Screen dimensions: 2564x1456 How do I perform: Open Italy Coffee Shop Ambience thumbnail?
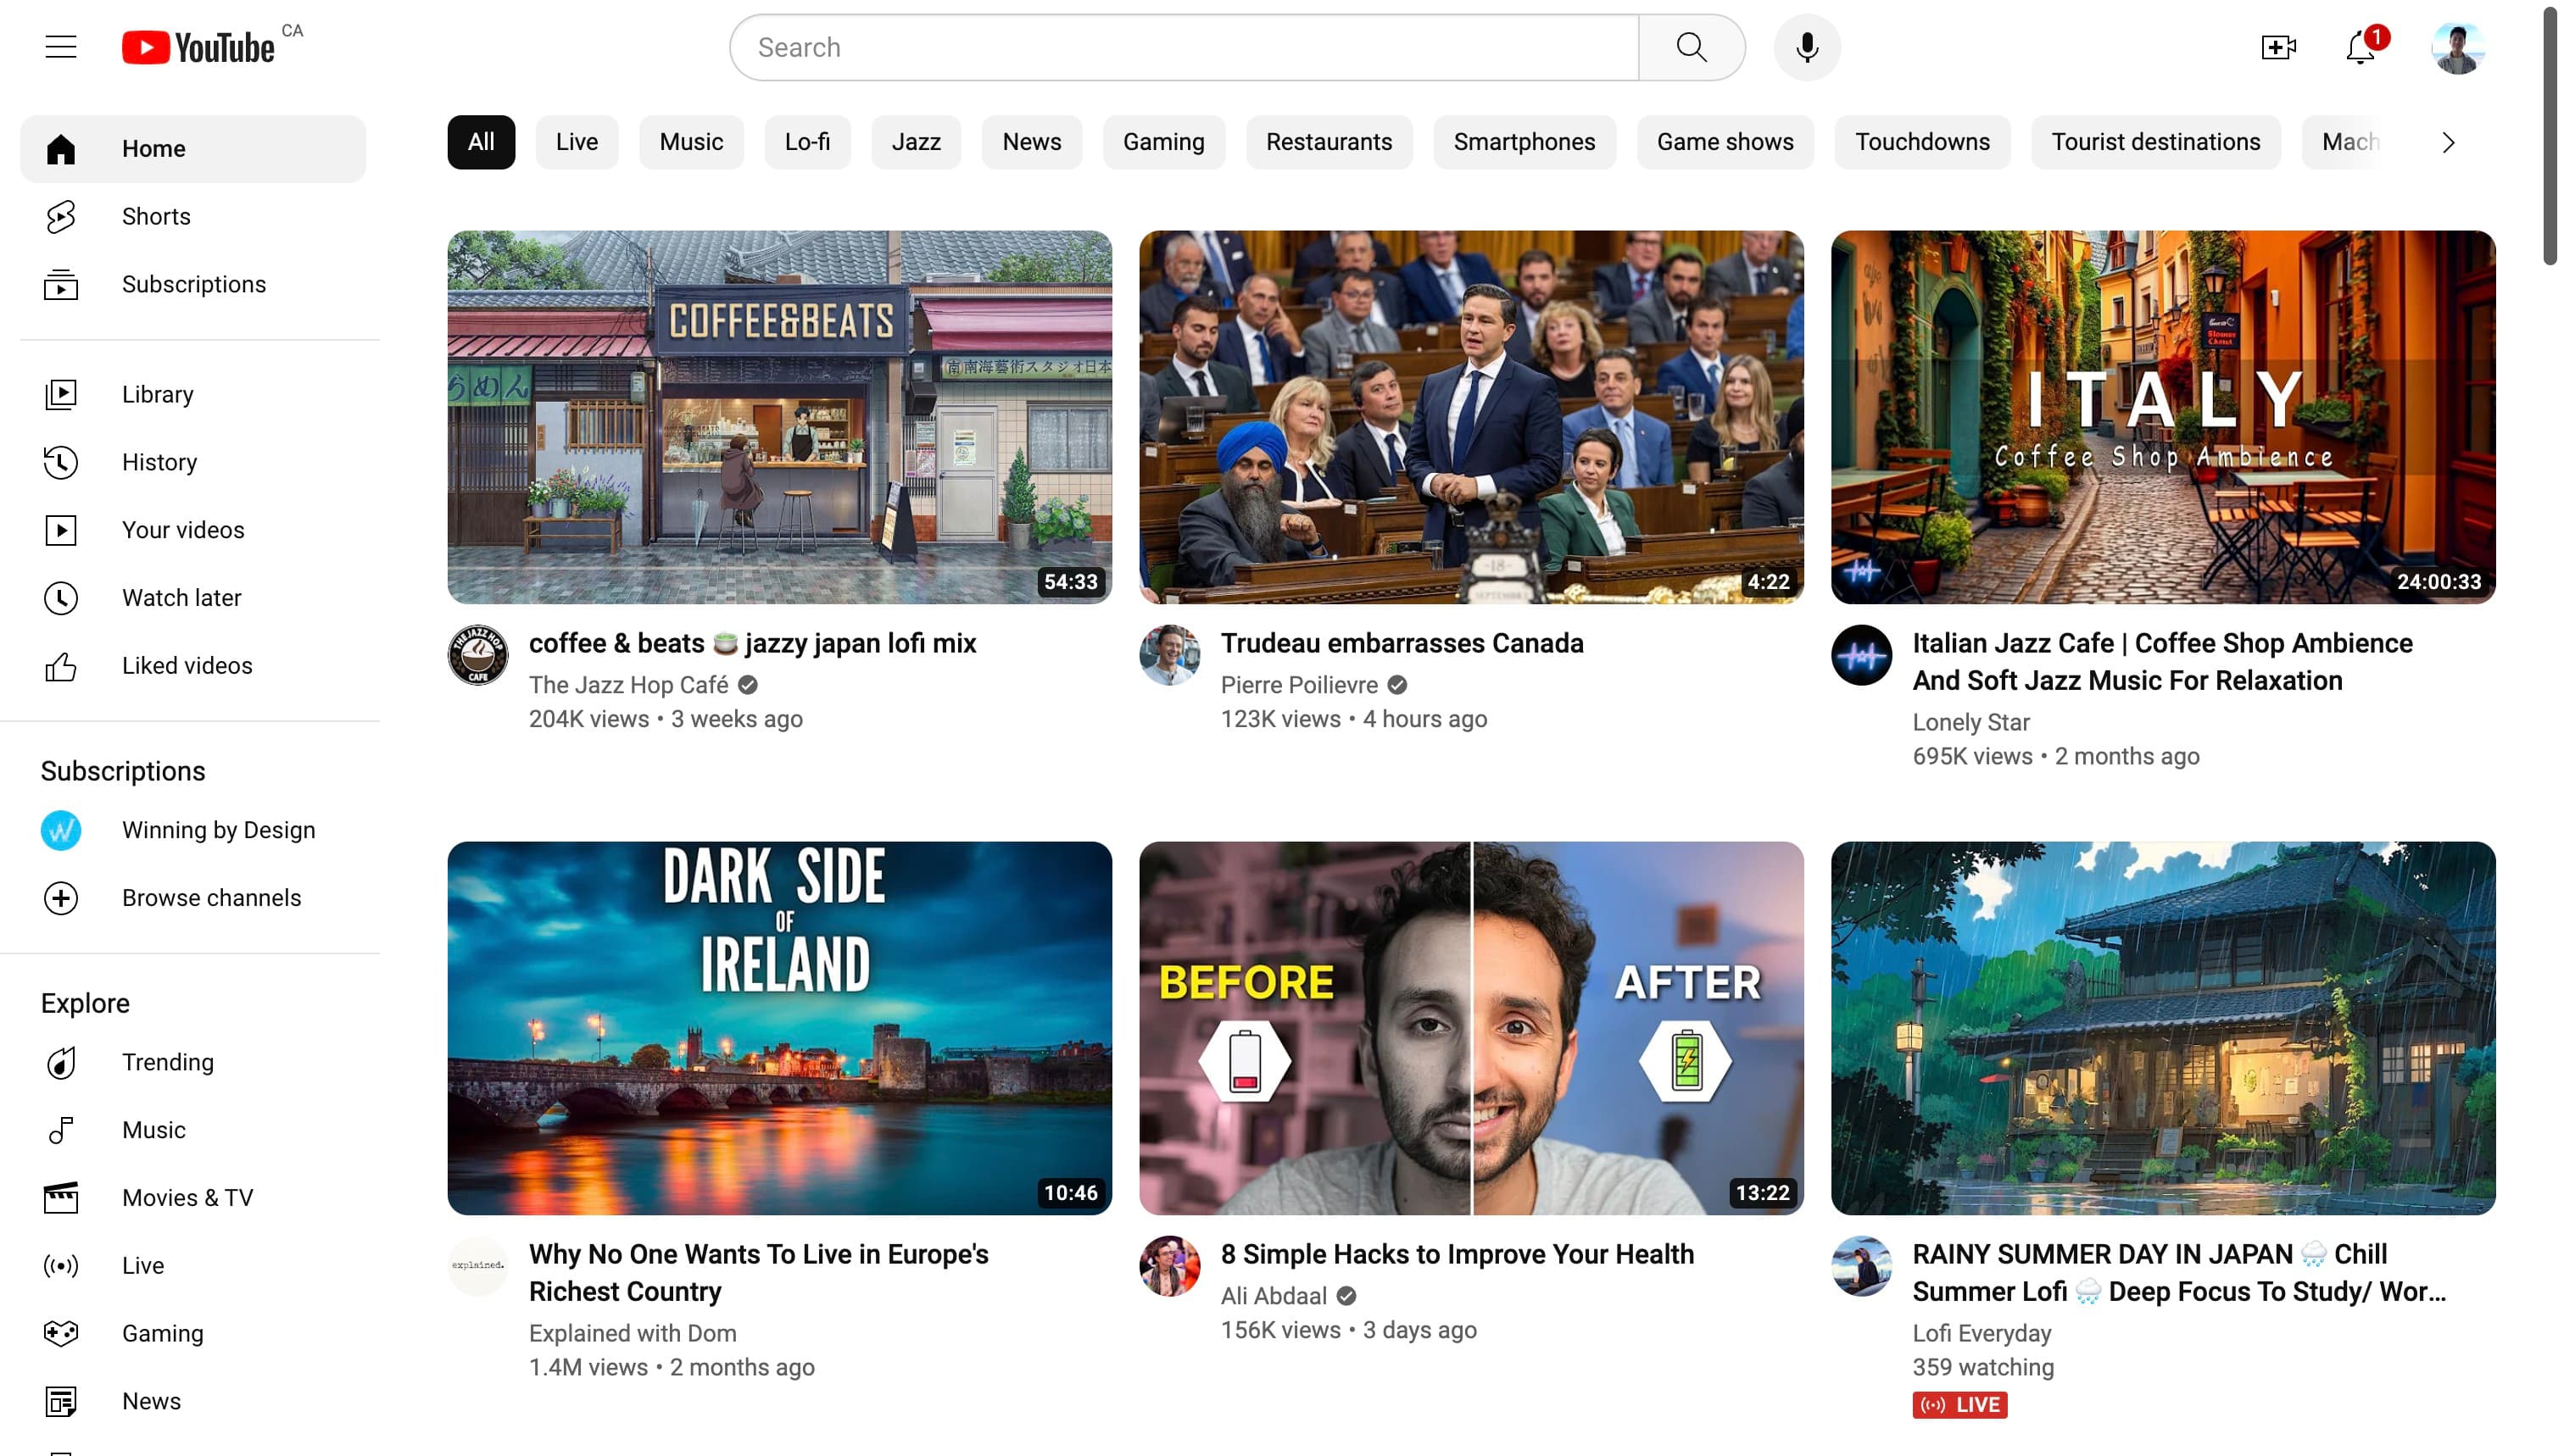click(2163, 417)
